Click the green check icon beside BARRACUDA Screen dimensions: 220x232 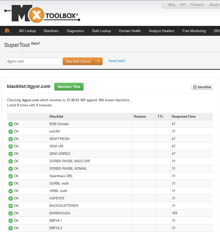[11, 213]
